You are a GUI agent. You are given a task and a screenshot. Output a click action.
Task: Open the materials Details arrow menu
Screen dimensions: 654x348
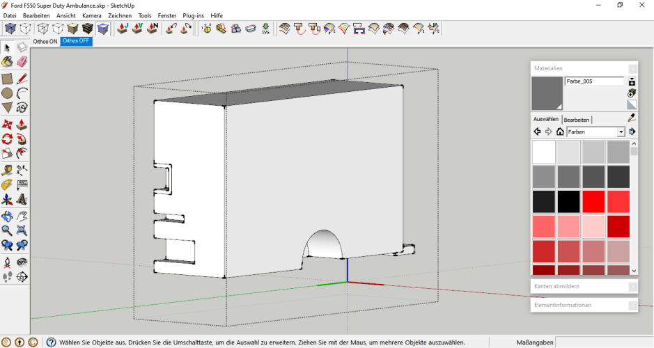pyautogui.click(x=632, y=132)
